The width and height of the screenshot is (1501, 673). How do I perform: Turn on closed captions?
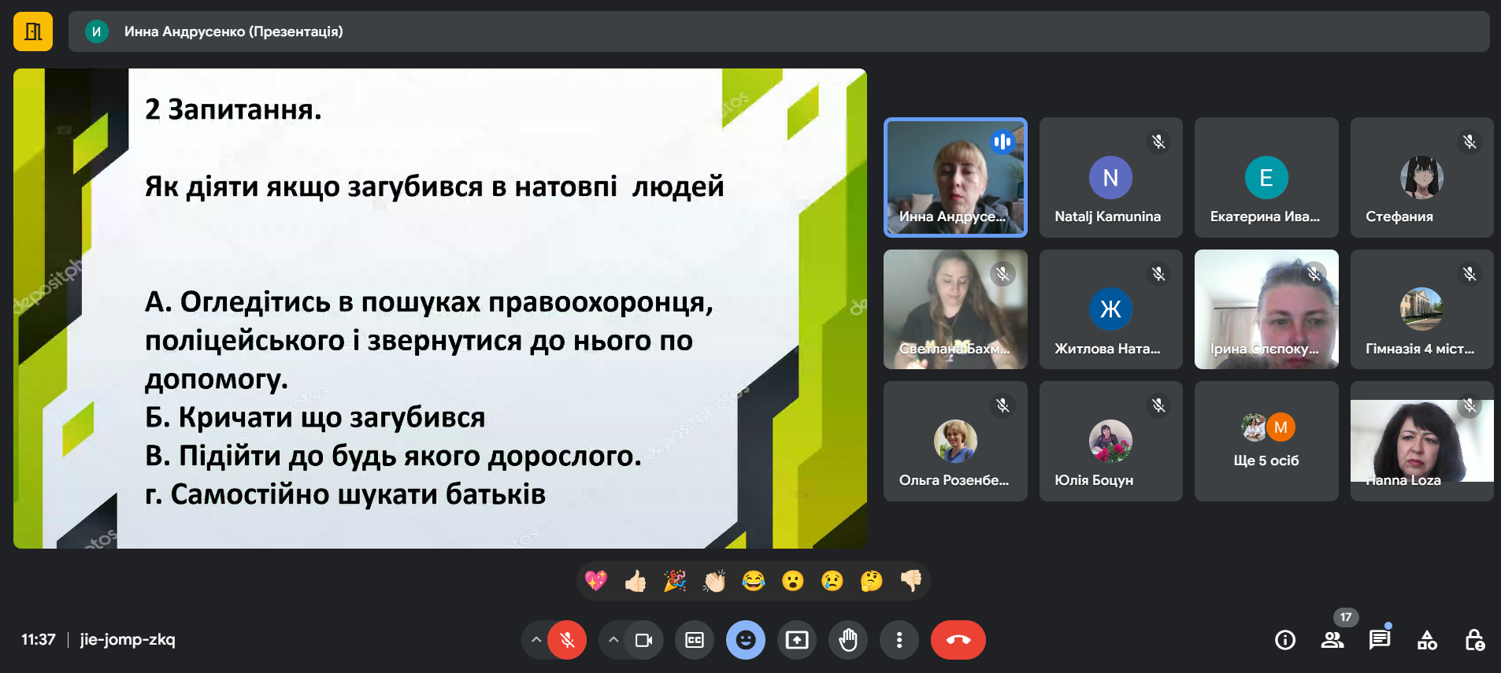(x=694, y=640)
